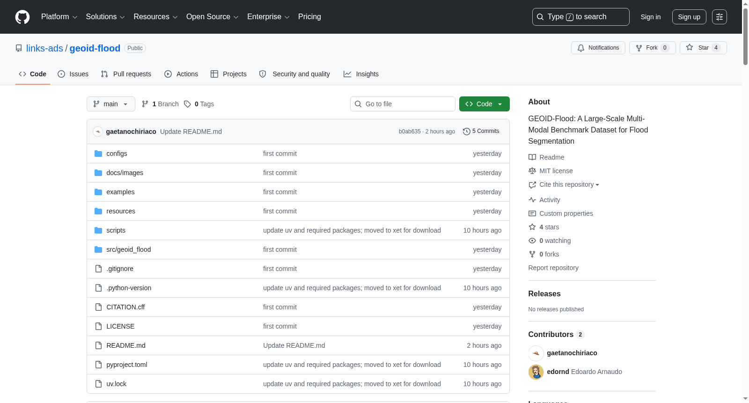Click edornd's contributor avatar
This screenshot has height=403, width=749.
[536, 372]
